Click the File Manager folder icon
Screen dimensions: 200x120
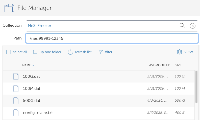tap(9, 8)
